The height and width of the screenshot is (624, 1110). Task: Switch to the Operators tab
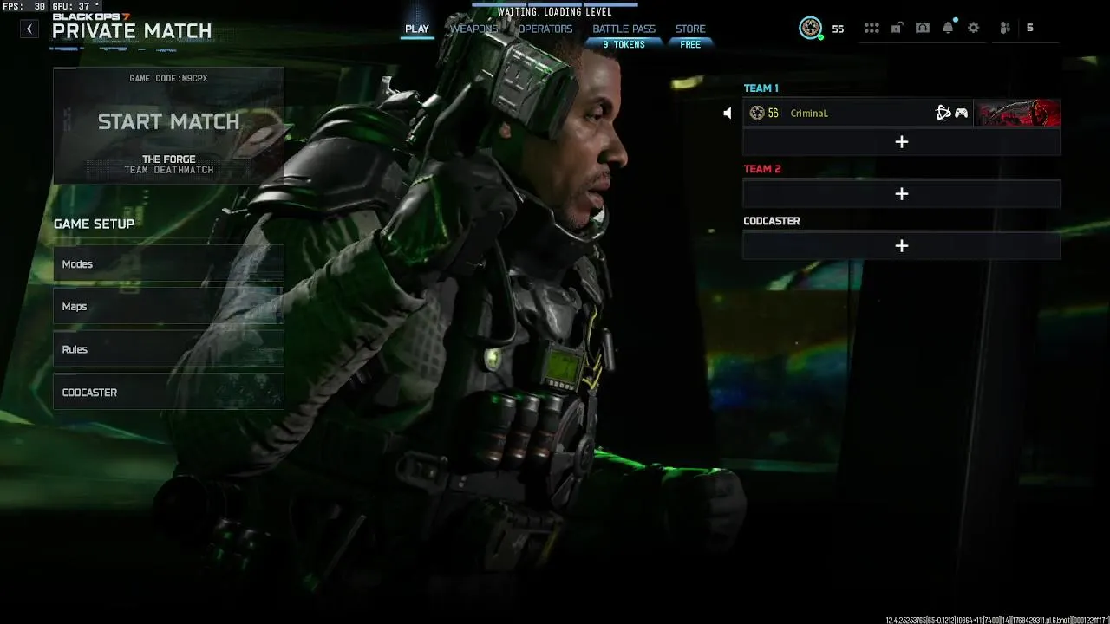(545, 29)
